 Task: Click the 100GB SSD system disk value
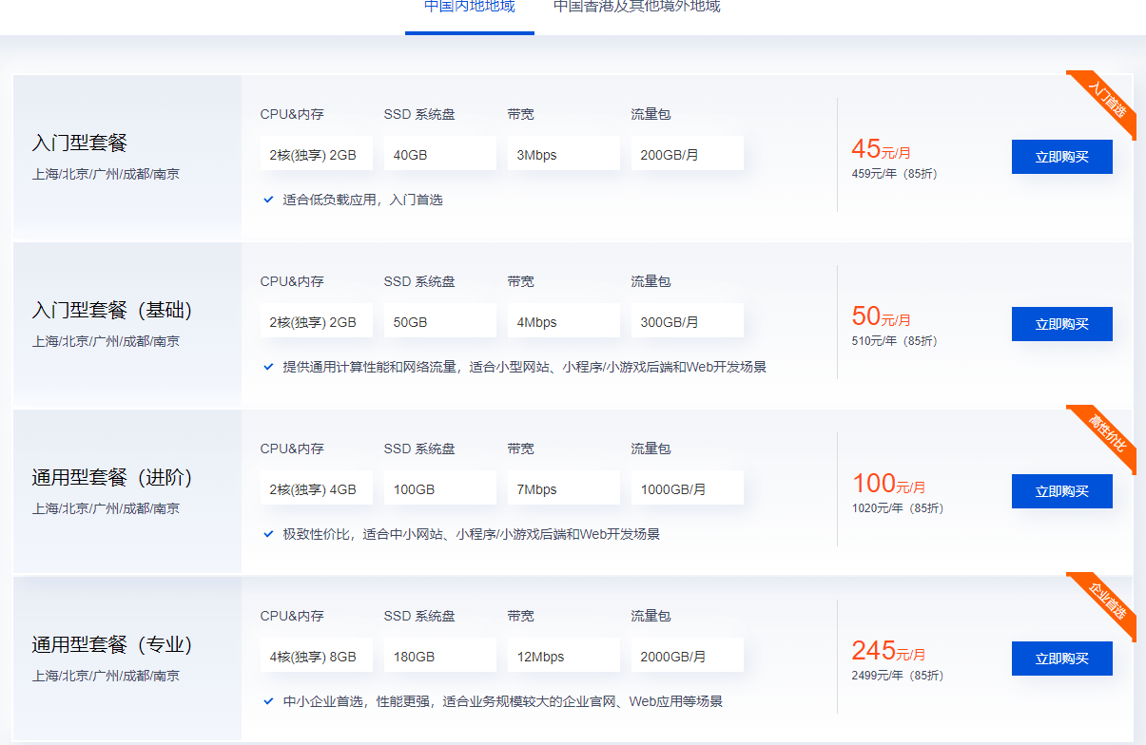click(x=439, y=488)
